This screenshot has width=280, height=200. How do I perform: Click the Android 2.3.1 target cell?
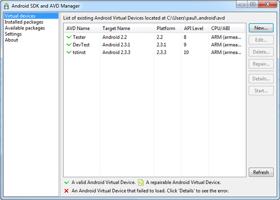point(116,44)
